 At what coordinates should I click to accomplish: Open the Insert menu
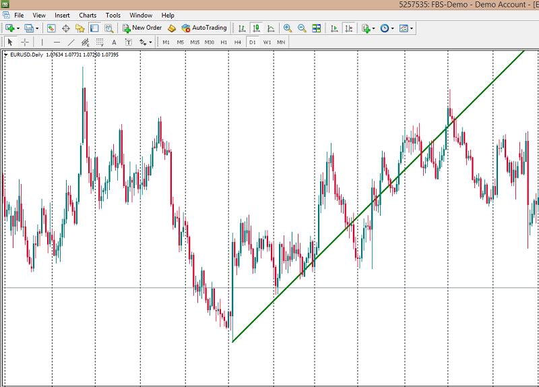pyautogui.click(x=62, y=15)
